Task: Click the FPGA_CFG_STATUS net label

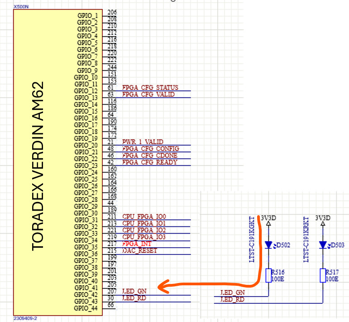Action: coord(150,87)
